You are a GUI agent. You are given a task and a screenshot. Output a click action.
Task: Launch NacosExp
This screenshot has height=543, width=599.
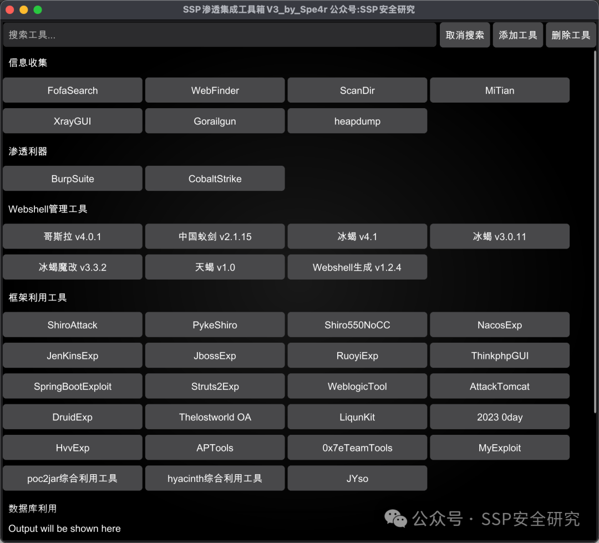(x=500, y=325)
